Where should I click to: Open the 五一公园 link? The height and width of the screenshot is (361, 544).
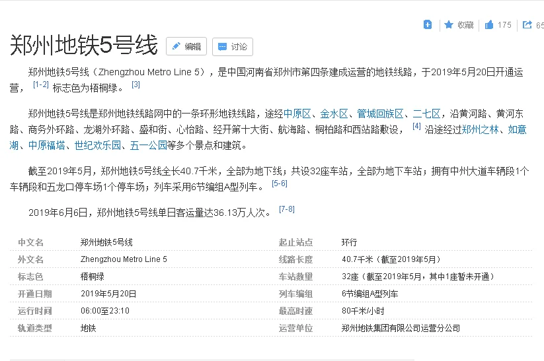(149, 145)
